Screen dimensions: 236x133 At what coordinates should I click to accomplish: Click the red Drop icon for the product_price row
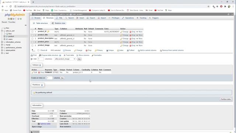[x=131, y=42]
